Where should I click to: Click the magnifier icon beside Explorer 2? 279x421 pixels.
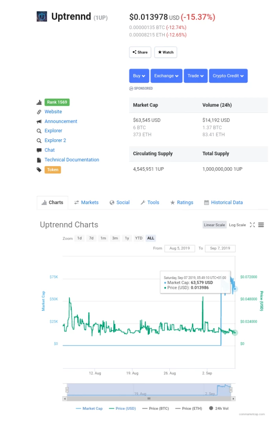[x=39, y=140]
